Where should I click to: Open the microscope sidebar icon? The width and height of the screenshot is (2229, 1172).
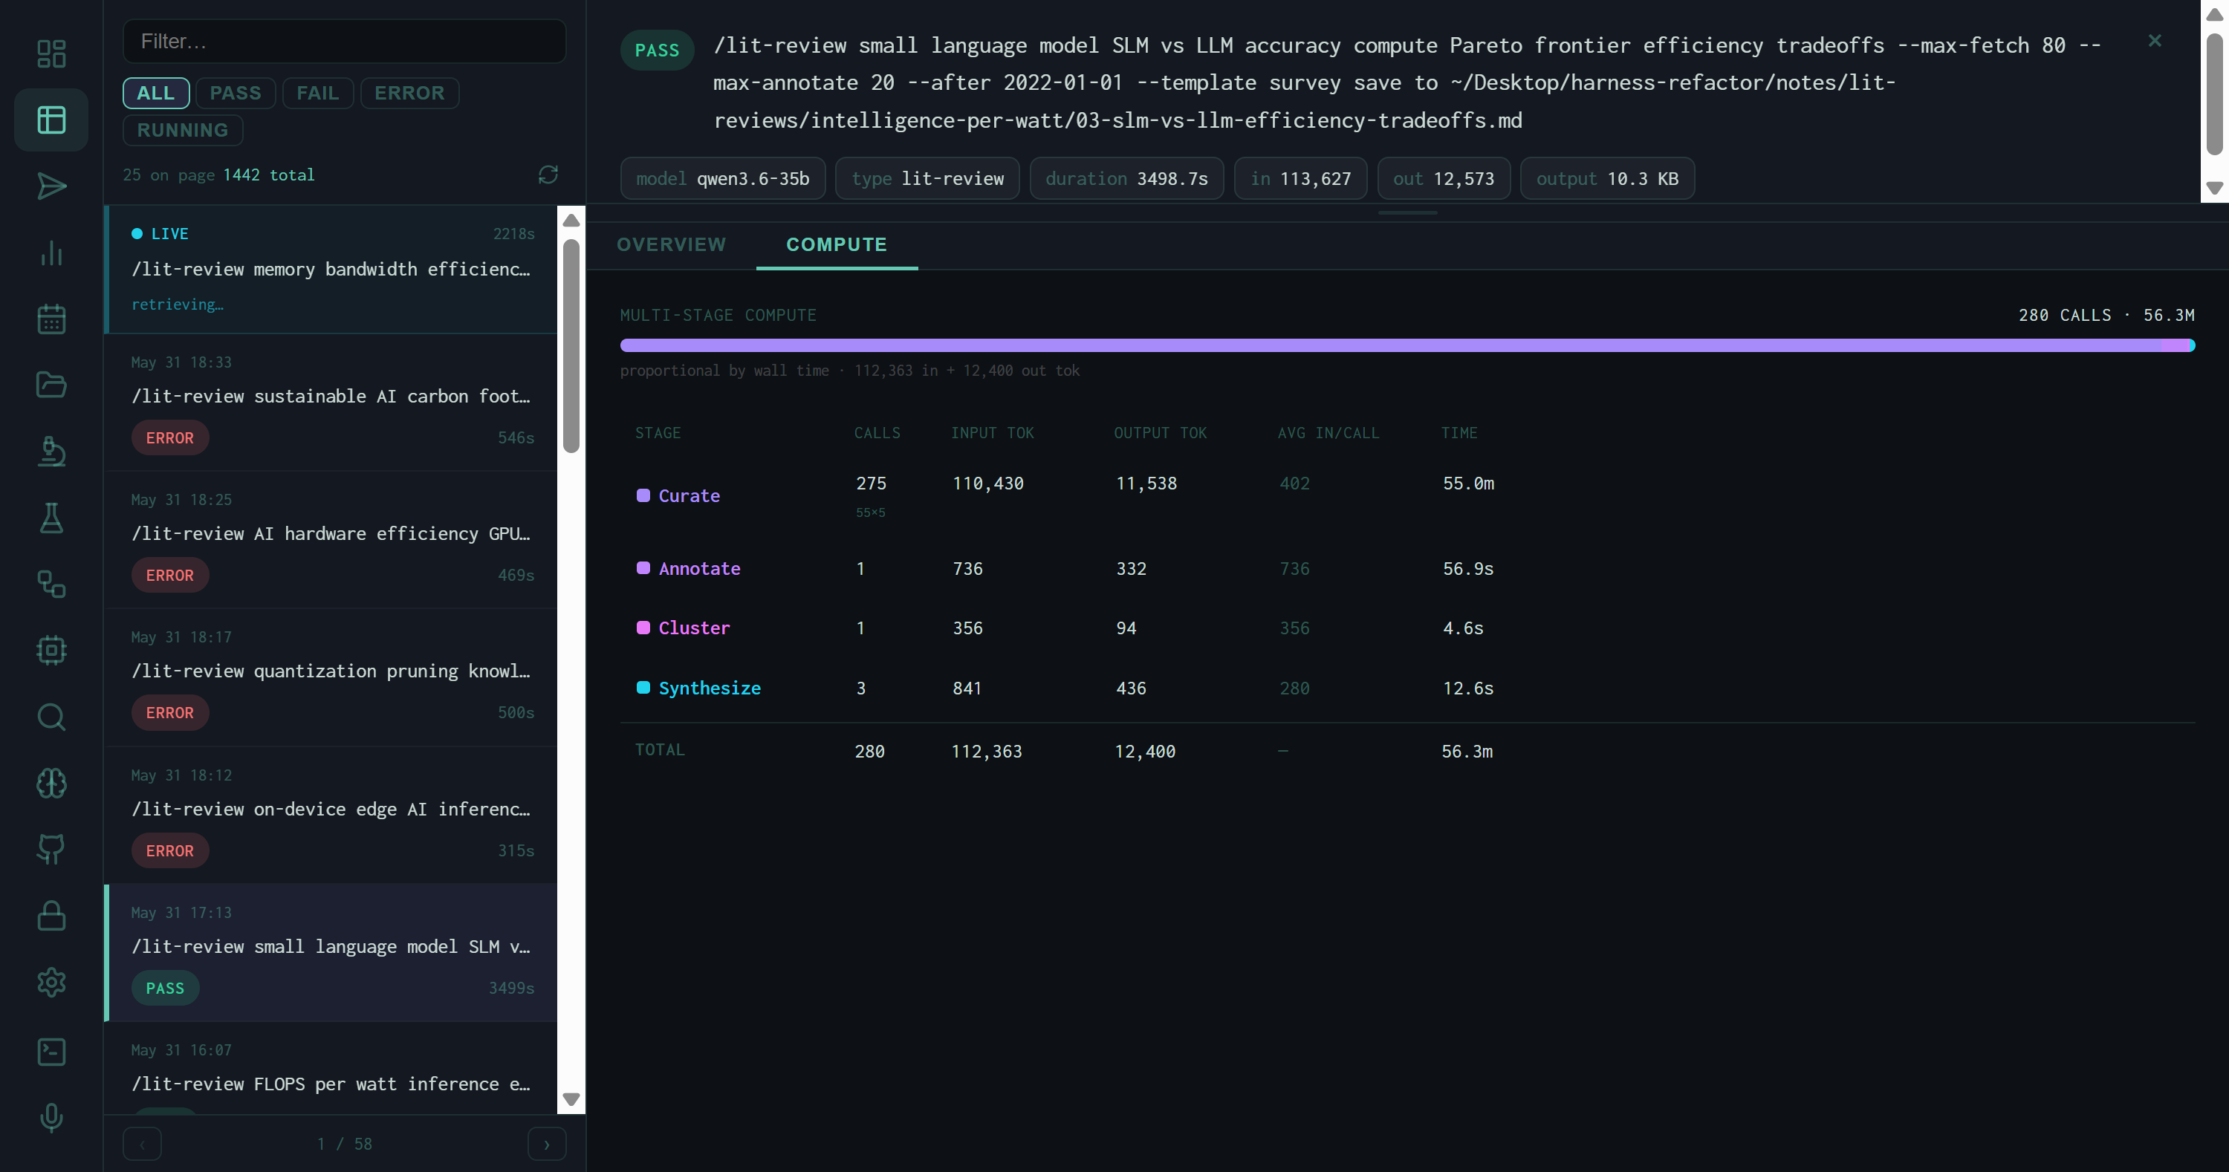51,451
